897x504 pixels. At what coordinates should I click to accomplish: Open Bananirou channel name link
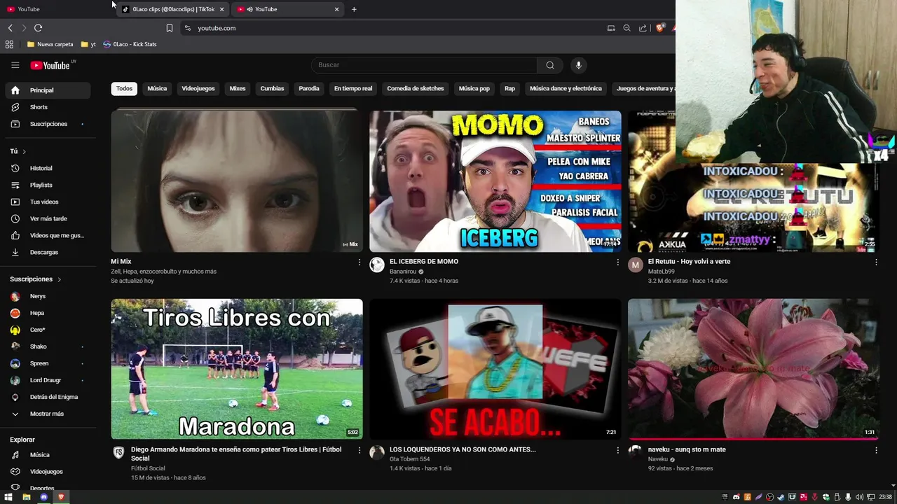(x=403, y=272)
